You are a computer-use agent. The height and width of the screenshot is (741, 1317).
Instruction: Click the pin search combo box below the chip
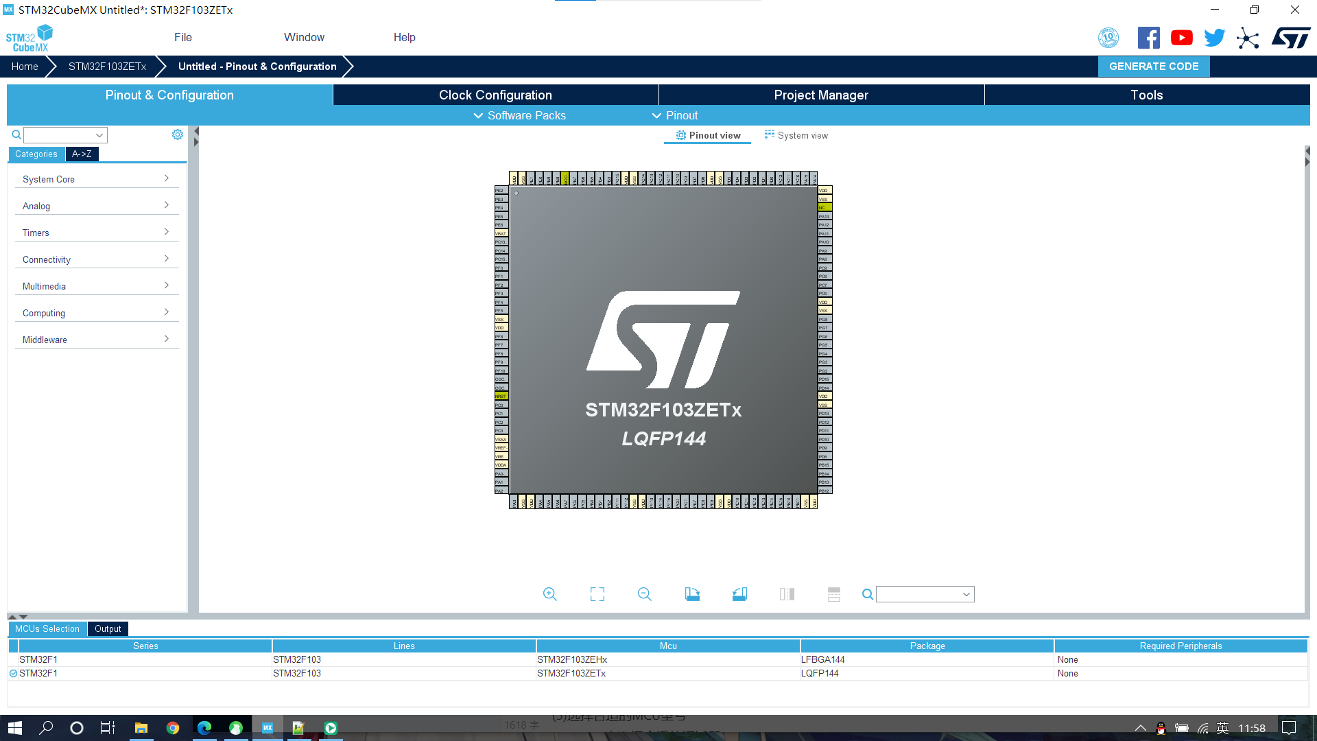tap(924, 594)
